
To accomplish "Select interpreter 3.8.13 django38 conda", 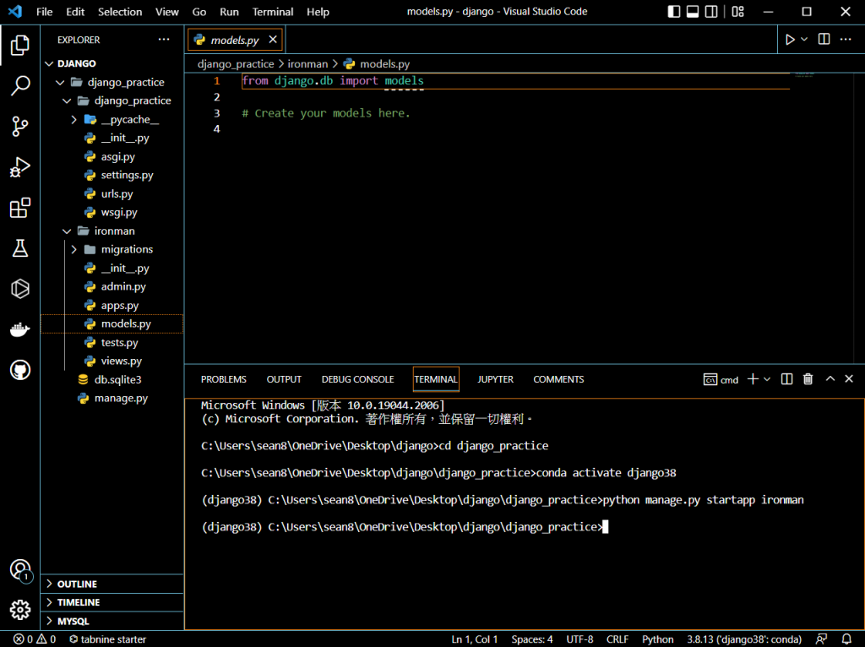I will [743, 639].
